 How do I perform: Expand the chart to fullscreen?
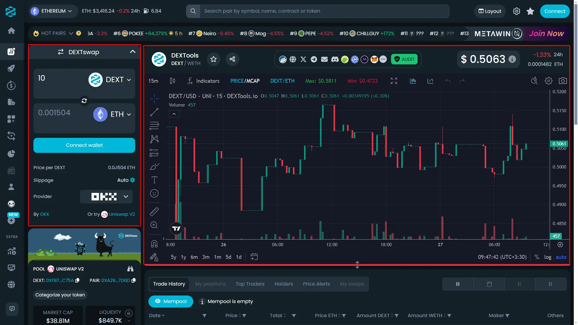coord(394,81)
